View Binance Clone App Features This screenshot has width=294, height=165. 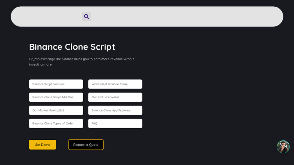click(x=115, y=110)
